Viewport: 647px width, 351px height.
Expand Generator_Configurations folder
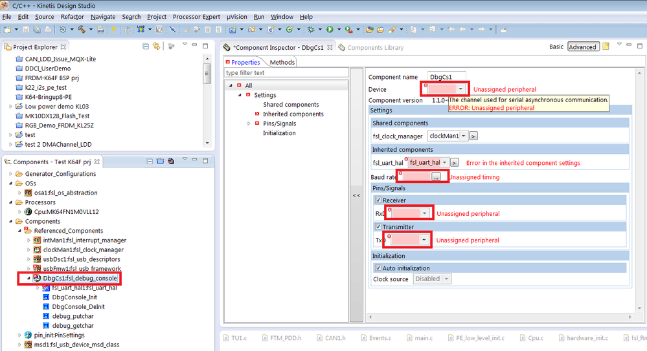coord(11,174)
